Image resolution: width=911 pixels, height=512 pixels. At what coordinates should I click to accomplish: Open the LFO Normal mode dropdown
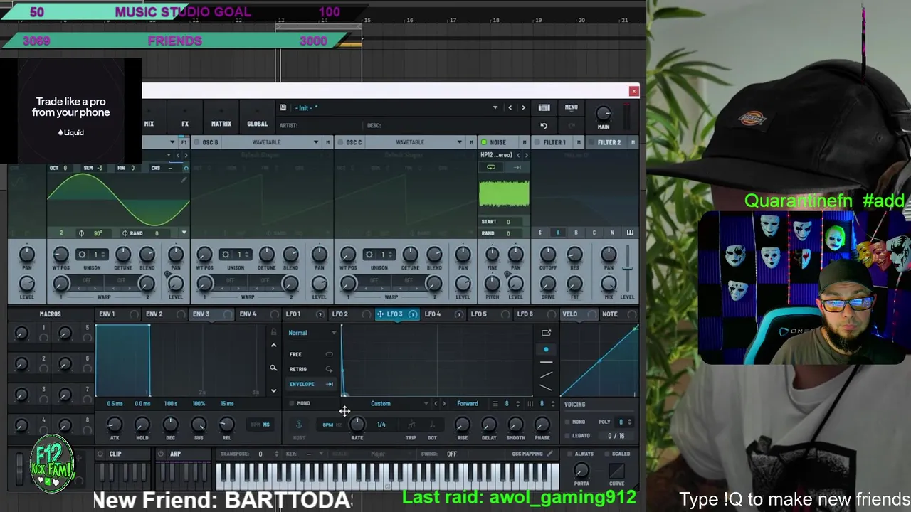(312, 333)
